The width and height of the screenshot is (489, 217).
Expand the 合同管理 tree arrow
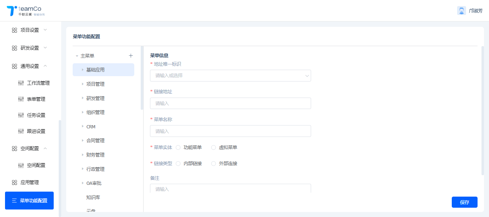pos(83,140)
